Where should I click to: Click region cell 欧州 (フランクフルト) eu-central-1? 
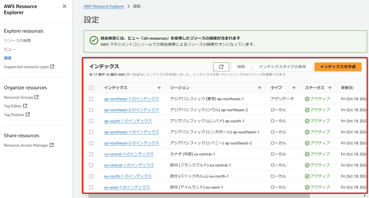click(x=200, y=165)
